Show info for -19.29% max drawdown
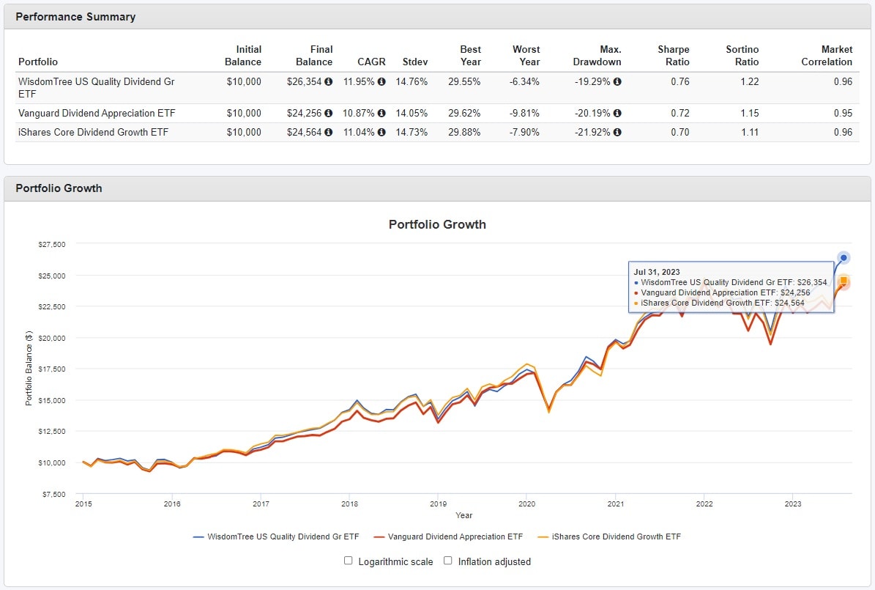Viewport: 875px width, 590px height. coord(617,82)
